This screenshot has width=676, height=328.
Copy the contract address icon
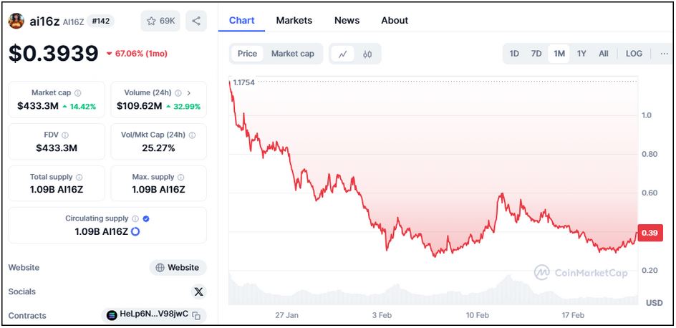197,315
